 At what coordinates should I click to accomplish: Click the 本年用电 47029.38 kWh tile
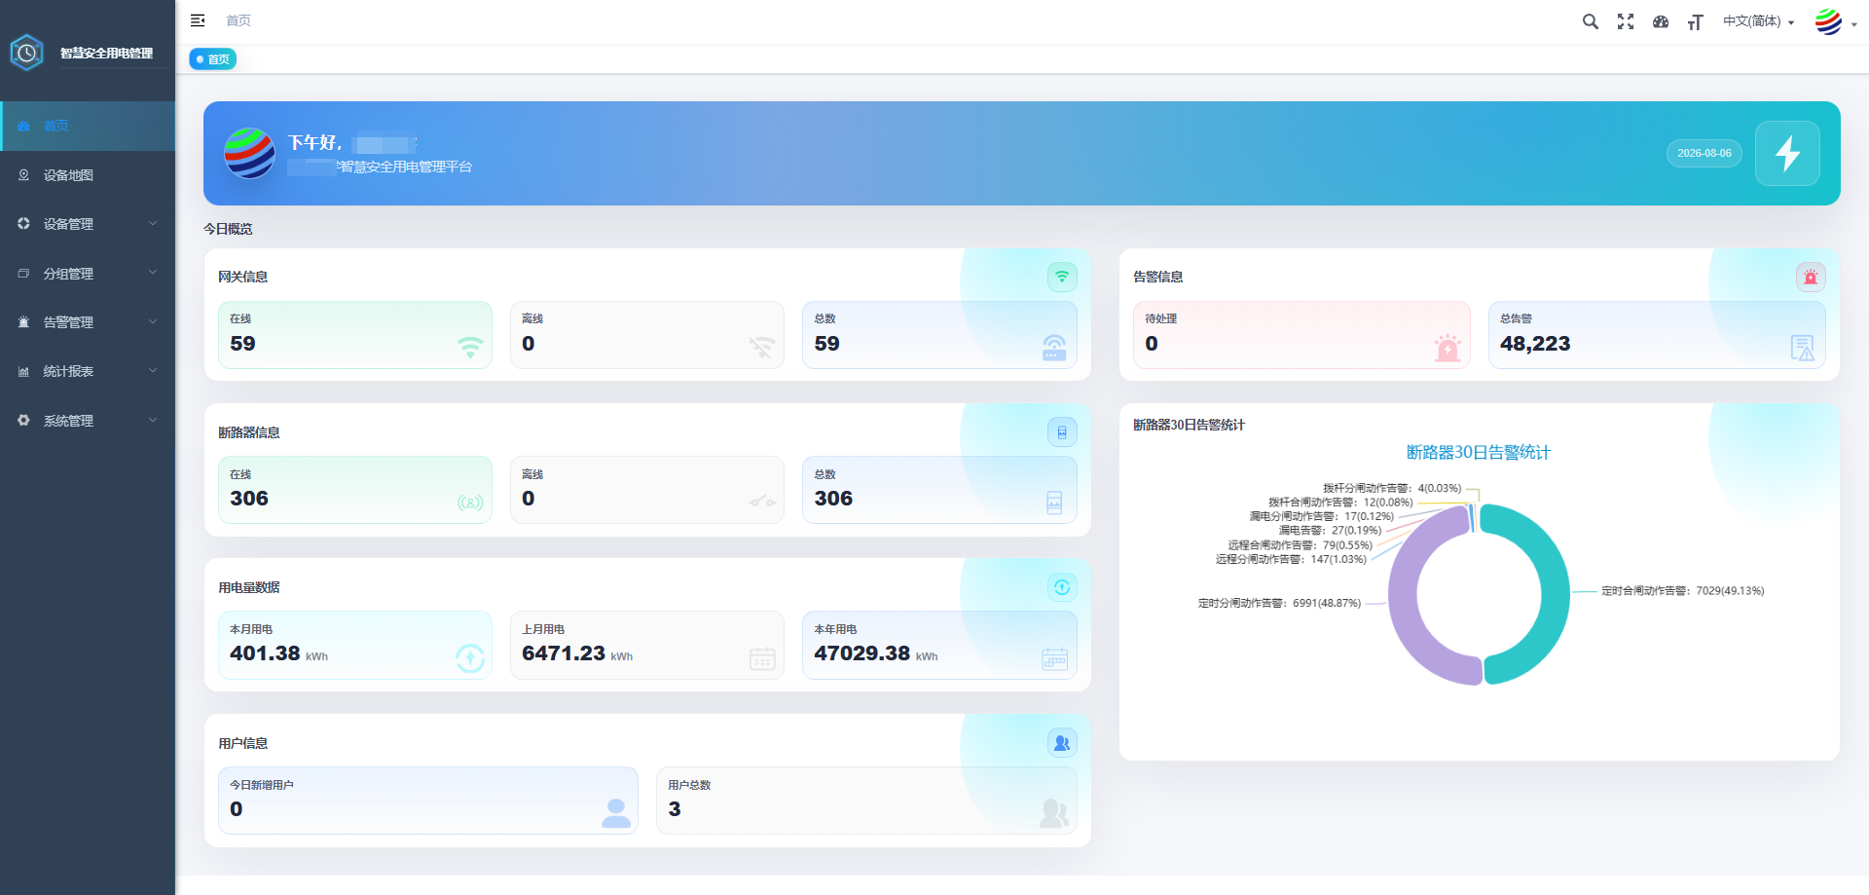pos(939,645)
